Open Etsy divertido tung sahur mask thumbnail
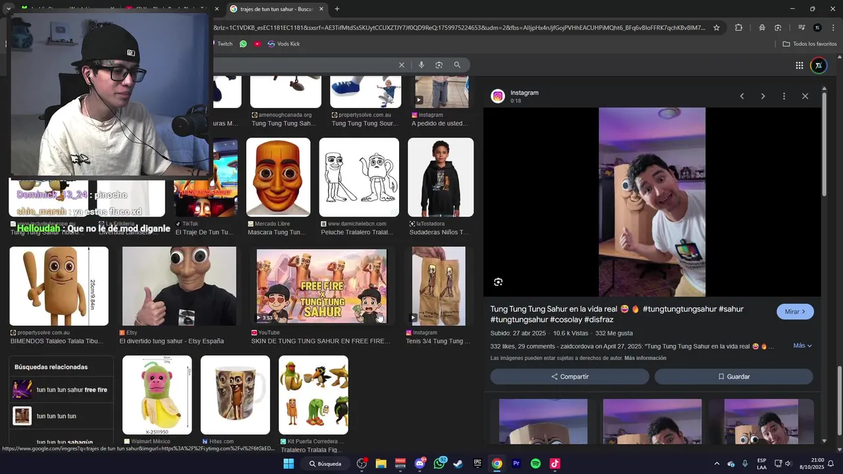The width and height of the screenshot is (843, 474). pyautogui.click(x=179, y=286)
